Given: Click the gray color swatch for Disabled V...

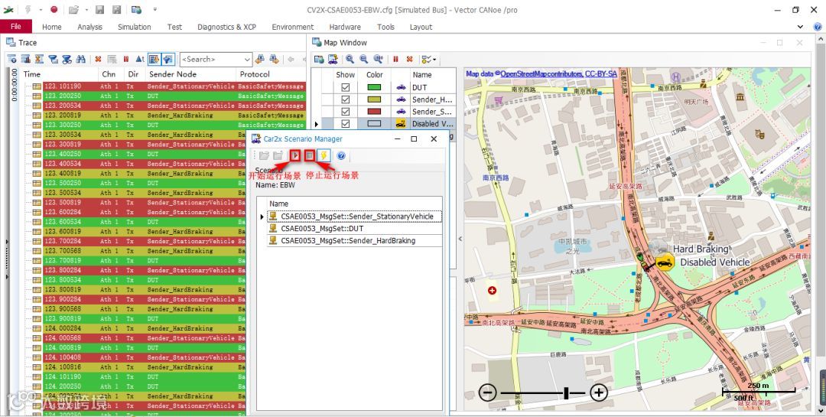Looking at the screenshot, I should pyautogui.click(x=374, y=124).
